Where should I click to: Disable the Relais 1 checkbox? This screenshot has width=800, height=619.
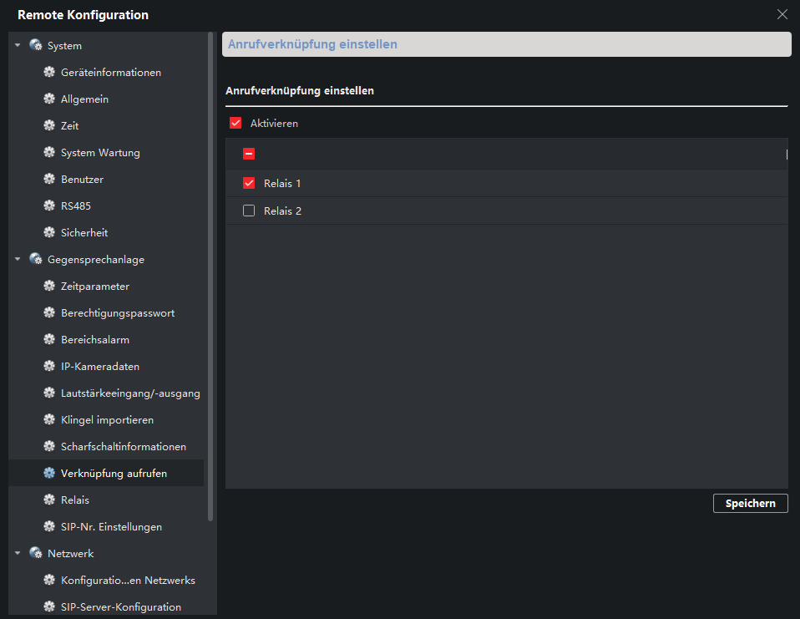click(x=249, y=183)
